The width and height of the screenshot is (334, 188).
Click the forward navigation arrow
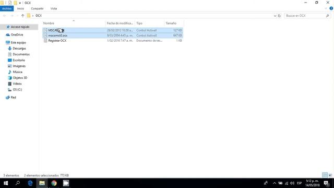12,16
